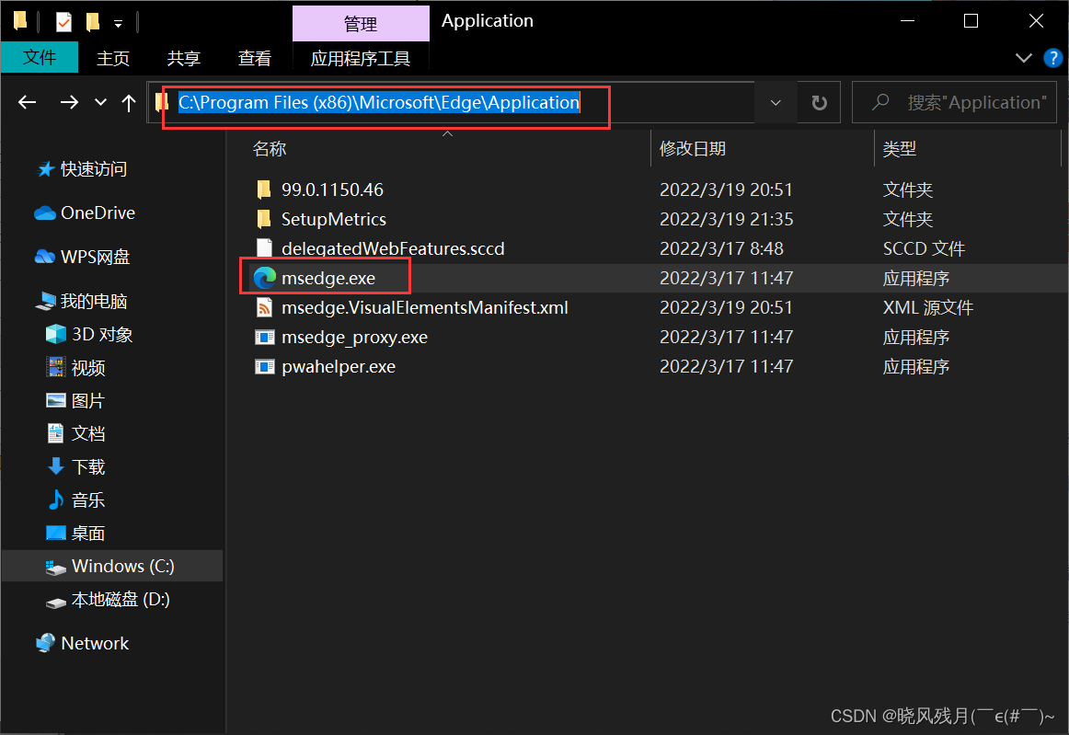Open the 文件 menu tab

click(40, 57)
